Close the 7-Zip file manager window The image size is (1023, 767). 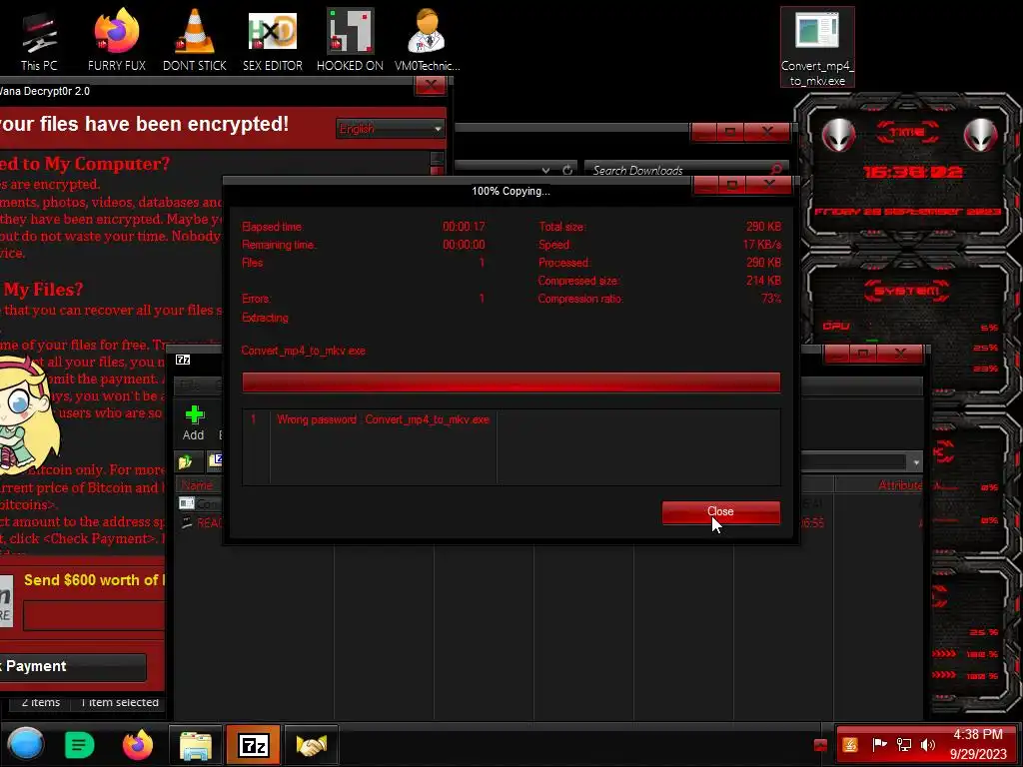tap(900, 355)
